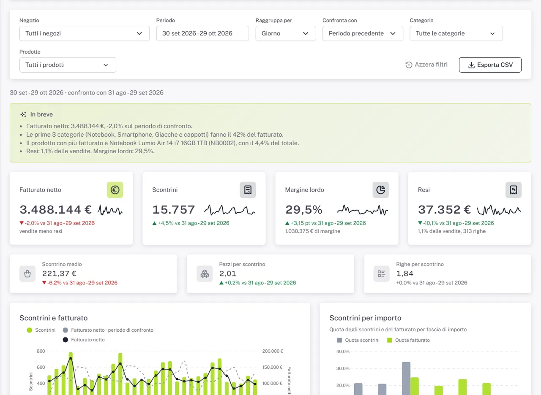Click the Notebook Lumio Air summary line
Image resolution: width=541 pixels, height=395 pixels.
tap(163, 143)
